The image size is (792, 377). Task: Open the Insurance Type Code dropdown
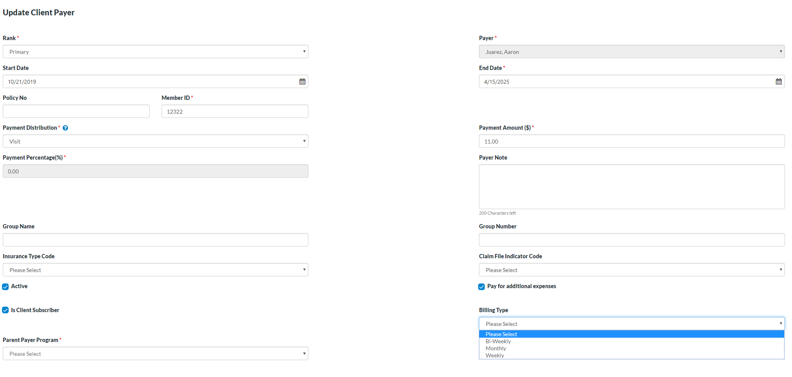pos(155,270)
